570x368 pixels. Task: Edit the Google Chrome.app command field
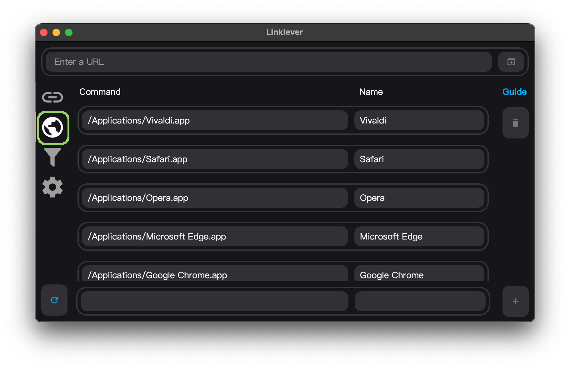point(215,273)
